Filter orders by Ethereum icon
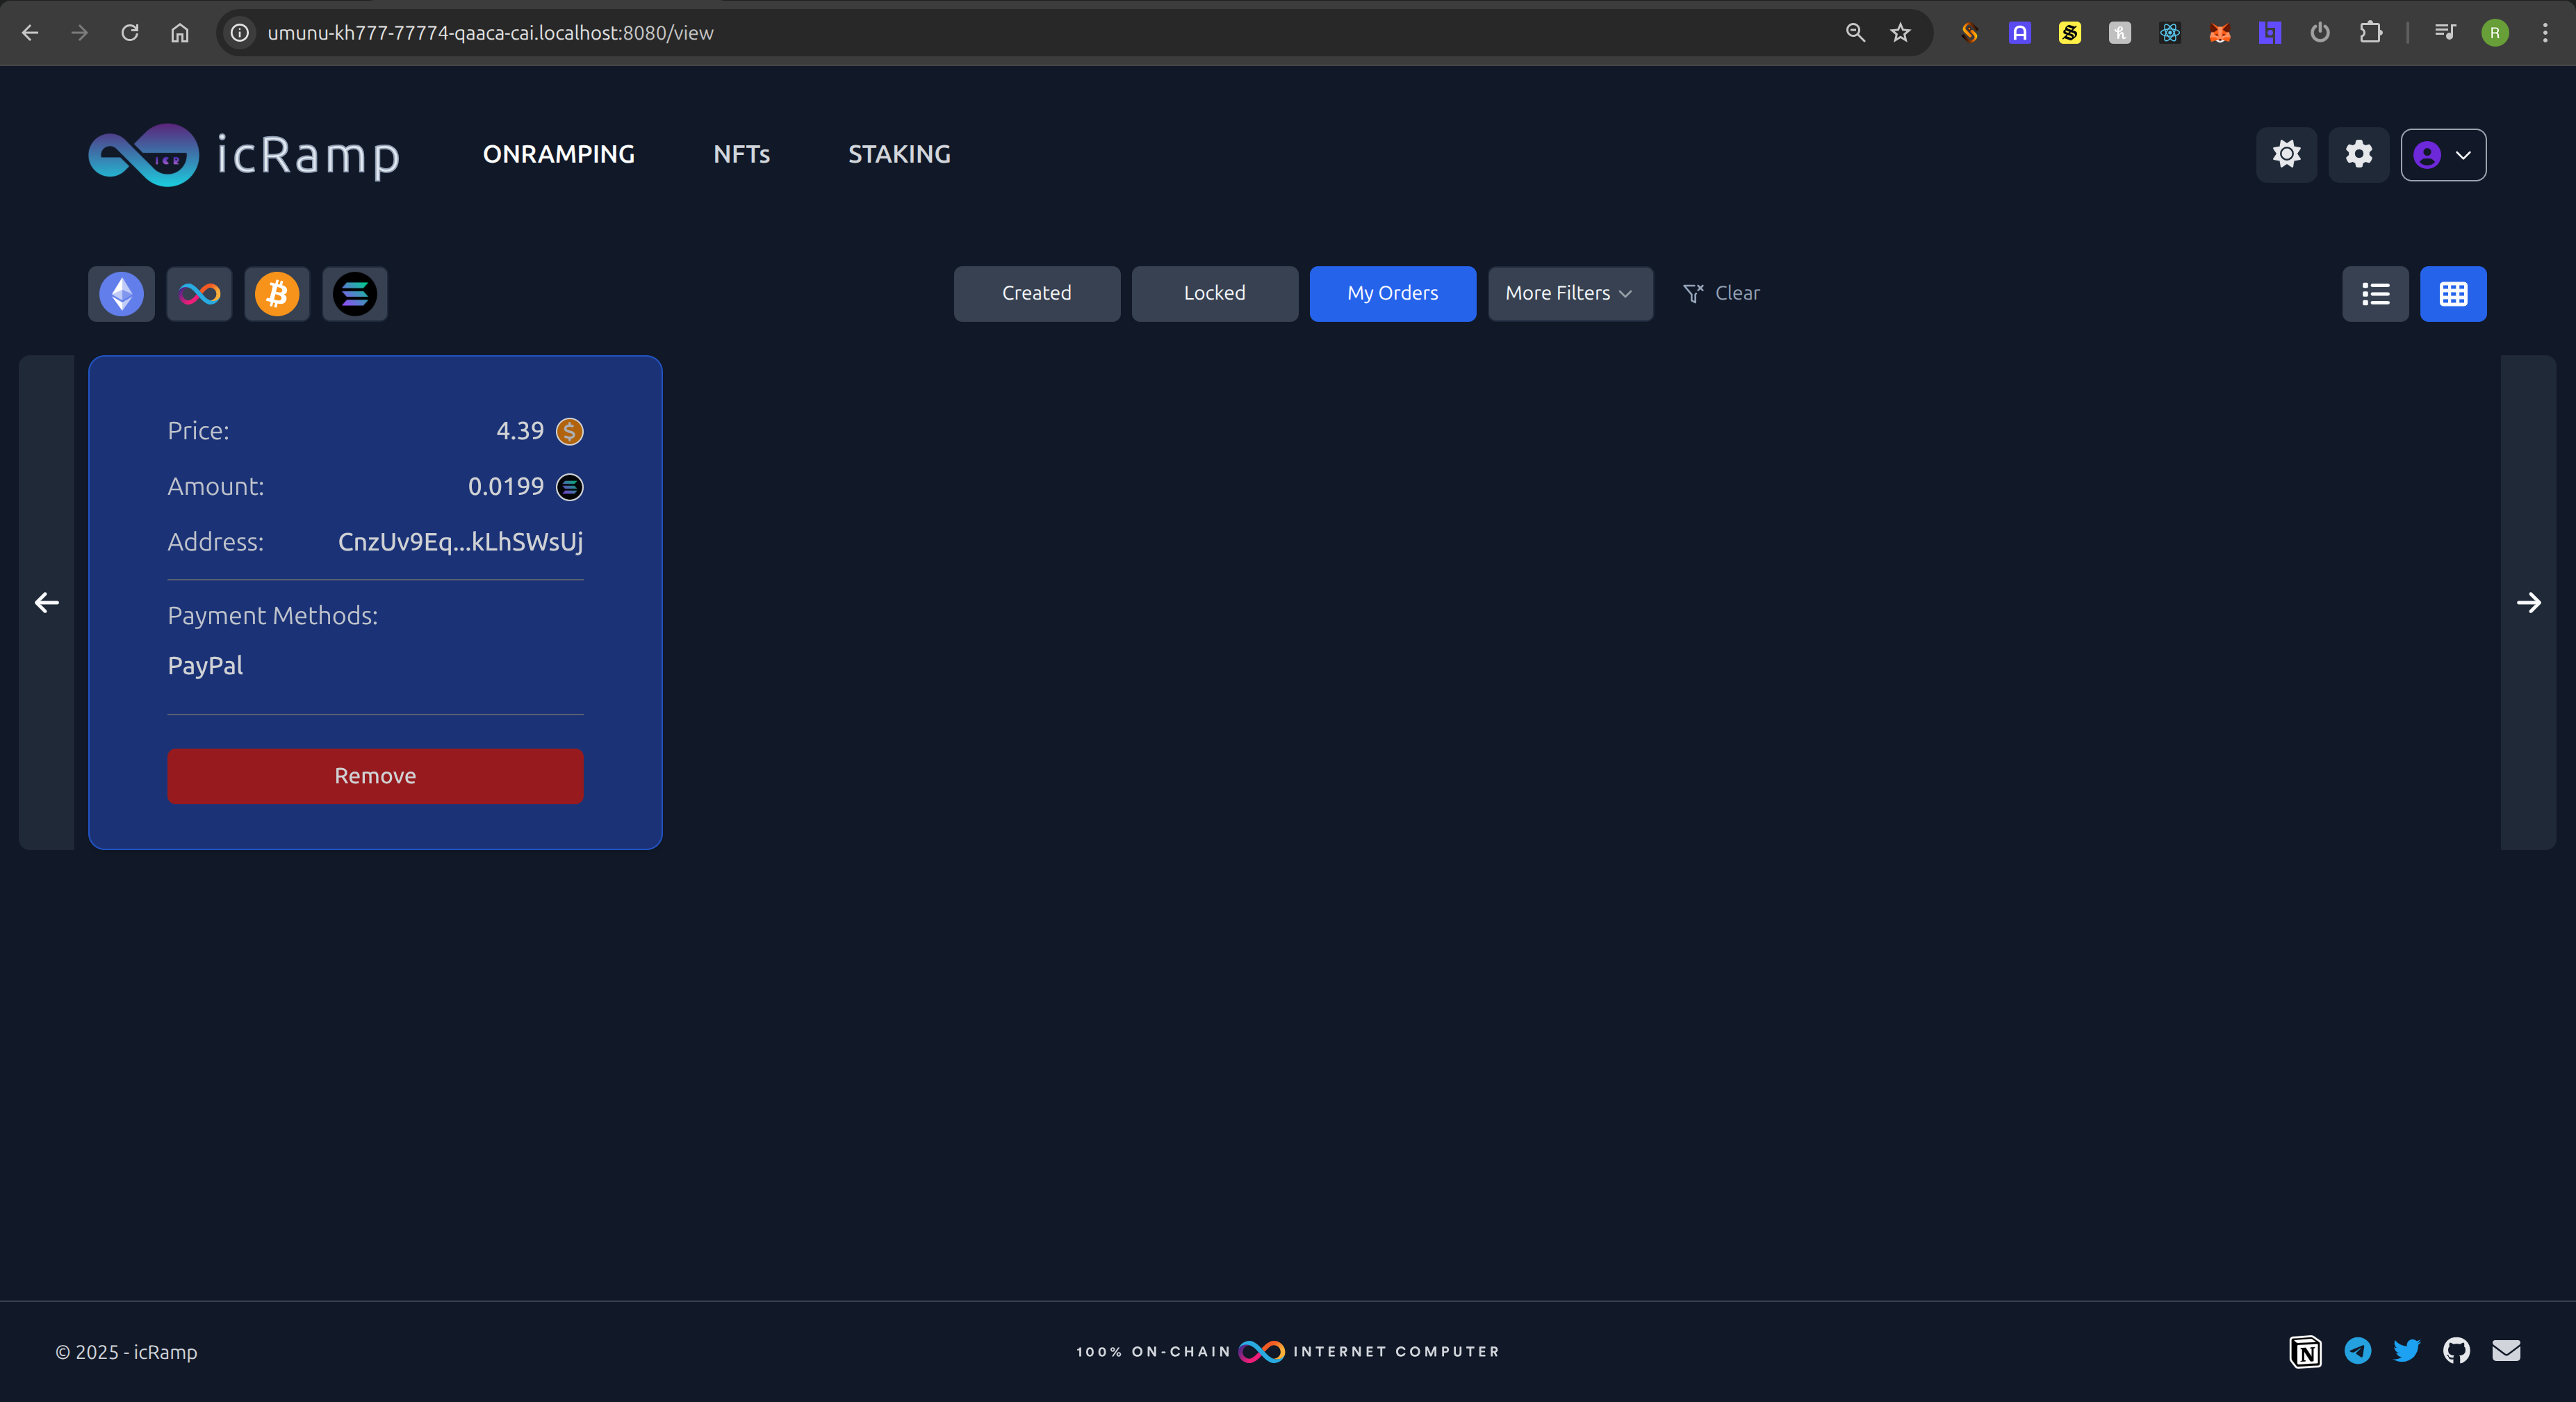 pyautogui.click(x=121, y=294)
